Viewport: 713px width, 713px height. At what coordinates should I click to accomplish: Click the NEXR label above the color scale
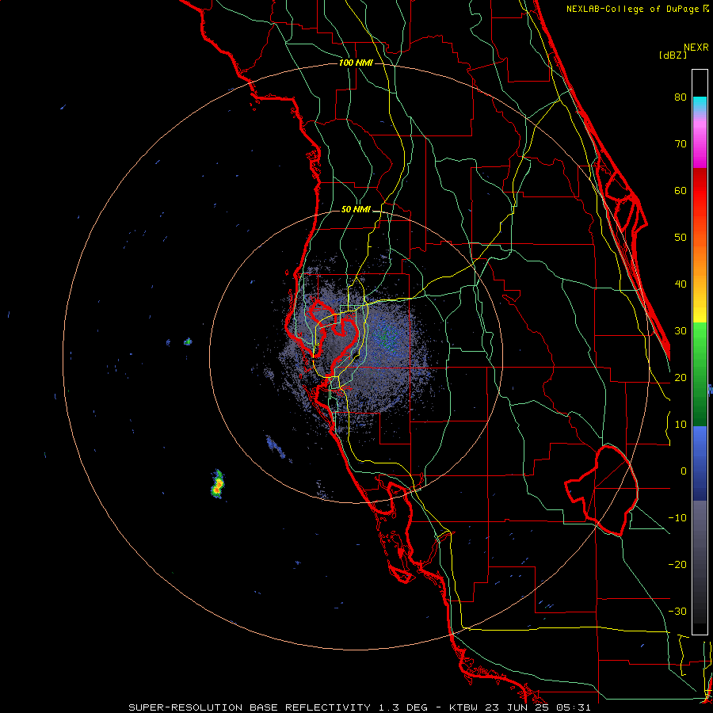[696, 48]
